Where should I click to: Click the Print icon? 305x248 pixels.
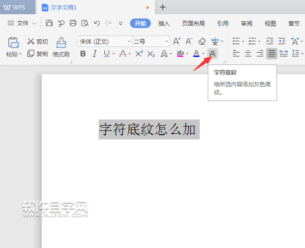pos(73,23)
